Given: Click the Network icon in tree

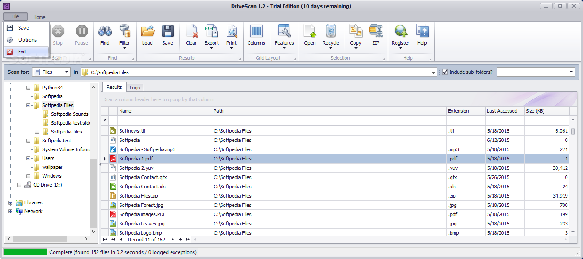Looking at the screenshot, I should tap(19, 211).
